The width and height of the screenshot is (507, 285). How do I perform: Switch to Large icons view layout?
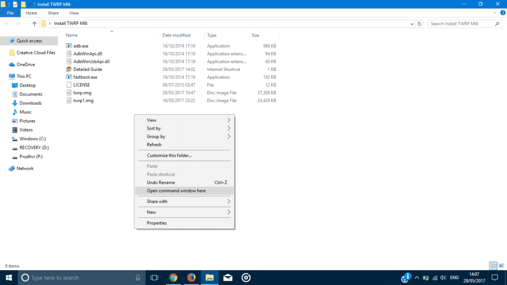pyautogui.click(x=501, y=266)
